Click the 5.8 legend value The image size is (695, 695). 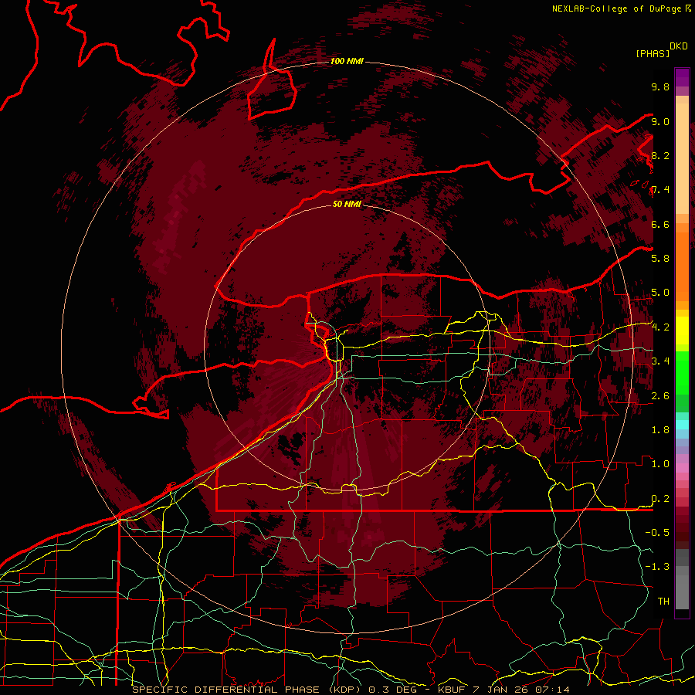pyautogui.click(x=660, y=259)
